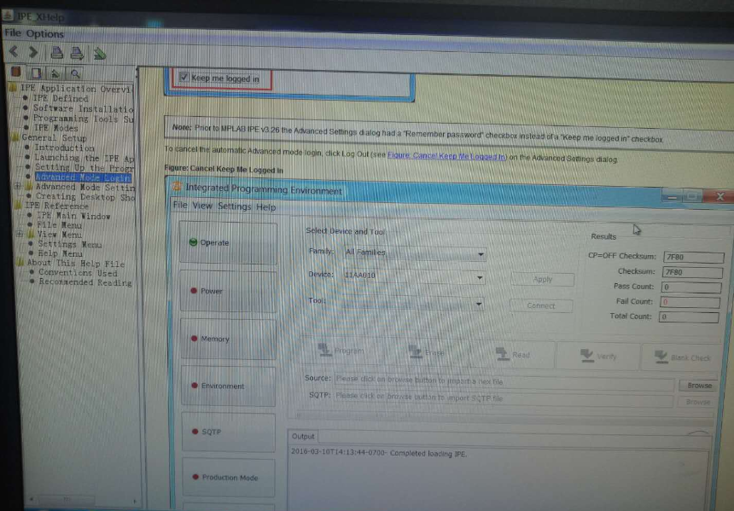Click the Blank Check icon button in figure
The height and width of the screenshot is (511, 734).
click(x=683, y=357)
